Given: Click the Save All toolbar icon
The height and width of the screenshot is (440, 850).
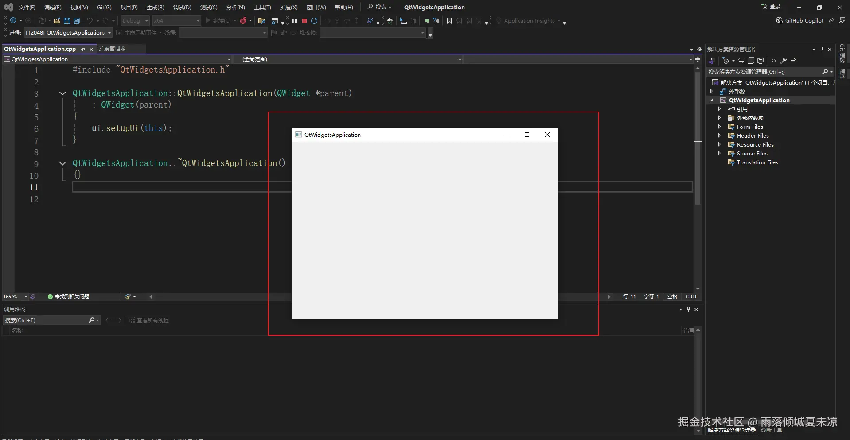Looking at the screenshot, I should (x=77, y=21).
